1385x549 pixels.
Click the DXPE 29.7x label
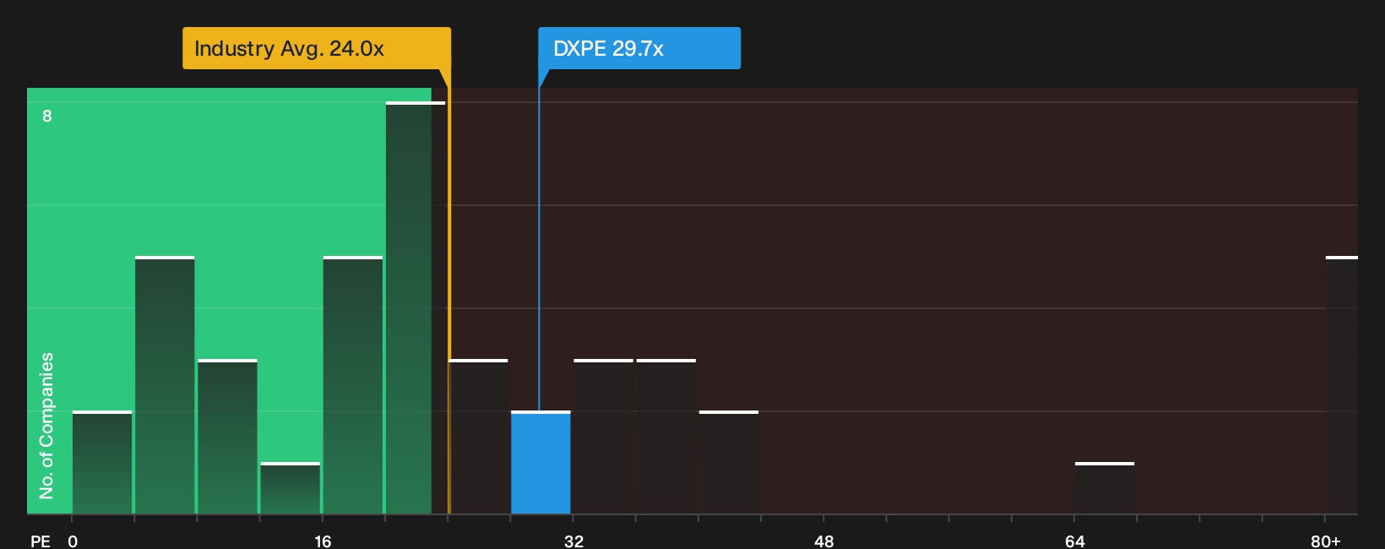pos(639,48)
